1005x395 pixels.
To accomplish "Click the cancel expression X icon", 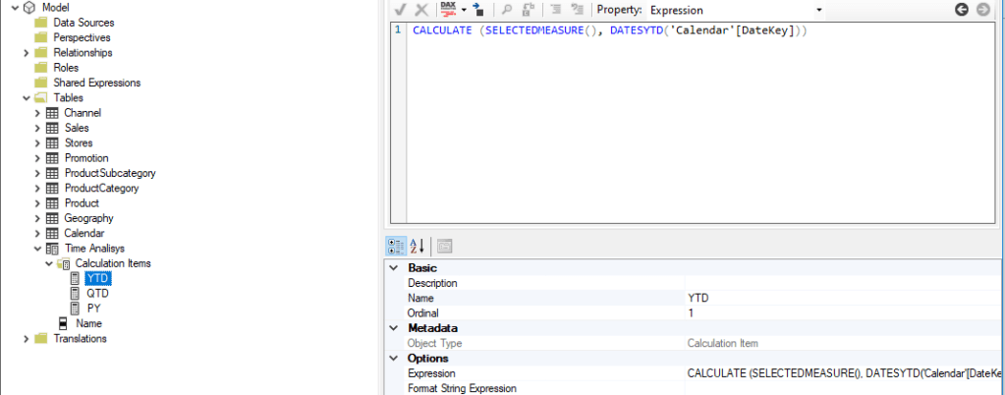I will tap(421, 10).
